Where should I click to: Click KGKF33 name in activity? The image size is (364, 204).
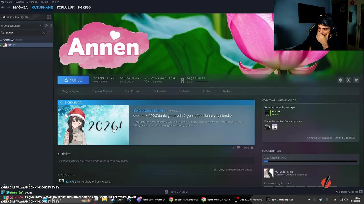coord(71,182)
